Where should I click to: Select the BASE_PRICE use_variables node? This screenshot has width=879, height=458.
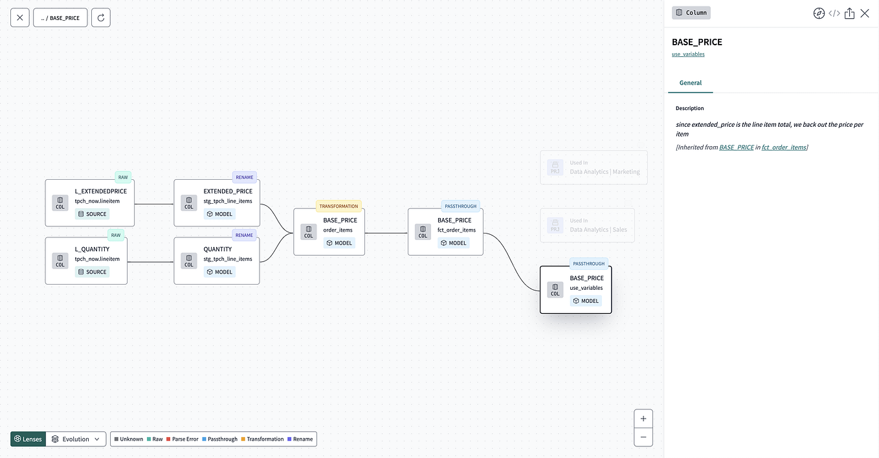click(x=575, y=290)
